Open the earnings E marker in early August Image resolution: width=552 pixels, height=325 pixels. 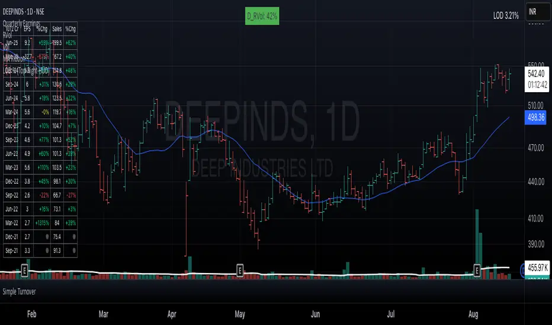tap(477, 271)
